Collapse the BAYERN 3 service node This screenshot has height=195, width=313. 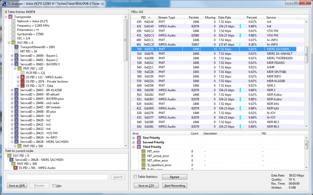pyautogui.click(x=12, y=64)
